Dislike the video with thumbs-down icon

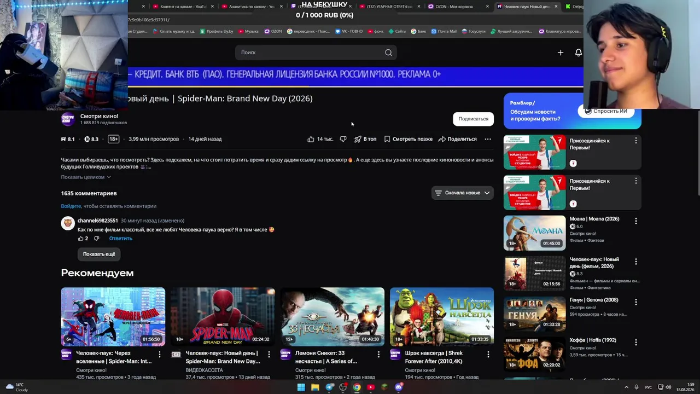[x=343, y=139]
